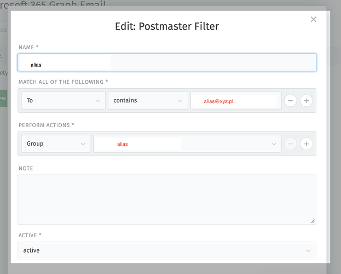Click the chevron on the alias group value dropdown
Viewport: 341px width, 274px height.
[274, 144]
